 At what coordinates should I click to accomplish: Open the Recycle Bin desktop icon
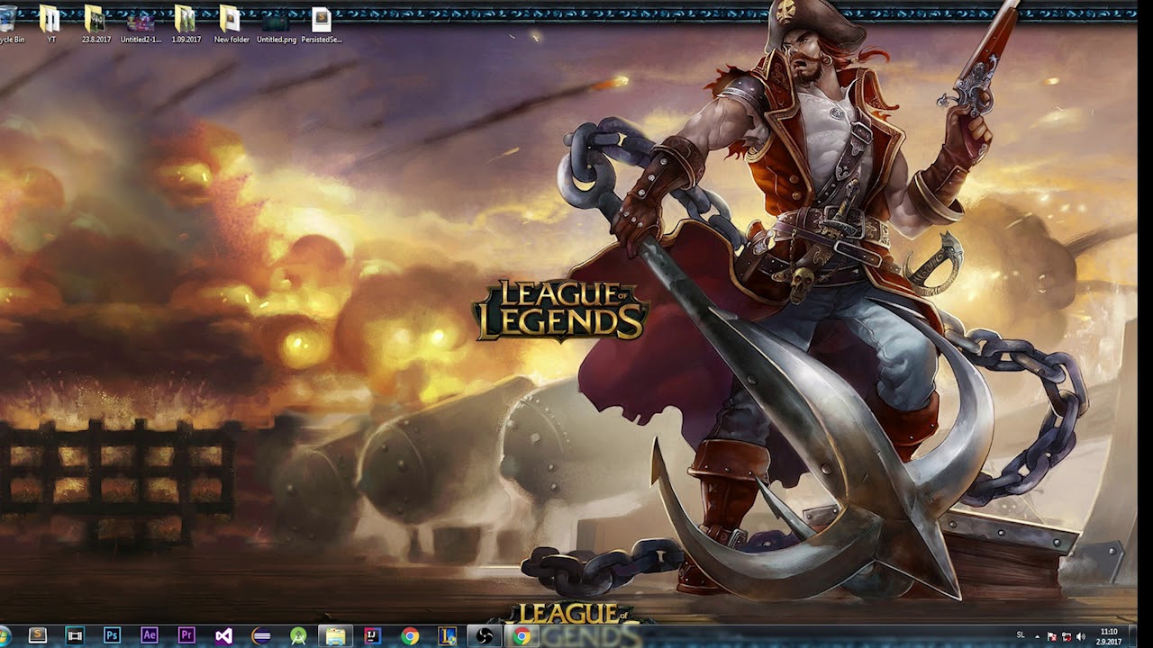pyautogui.click(x=11, y=24)
